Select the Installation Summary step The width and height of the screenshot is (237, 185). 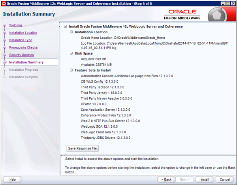click(26, 62)
